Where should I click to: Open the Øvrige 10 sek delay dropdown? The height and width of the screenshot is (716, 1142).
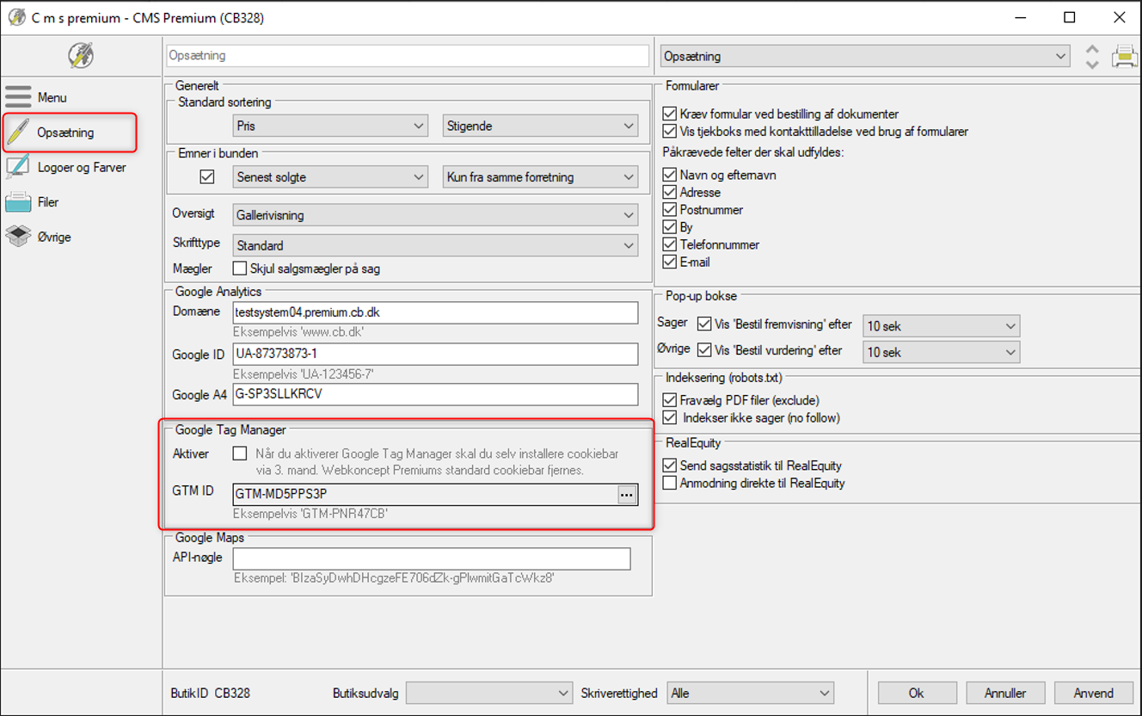(941, 351)
